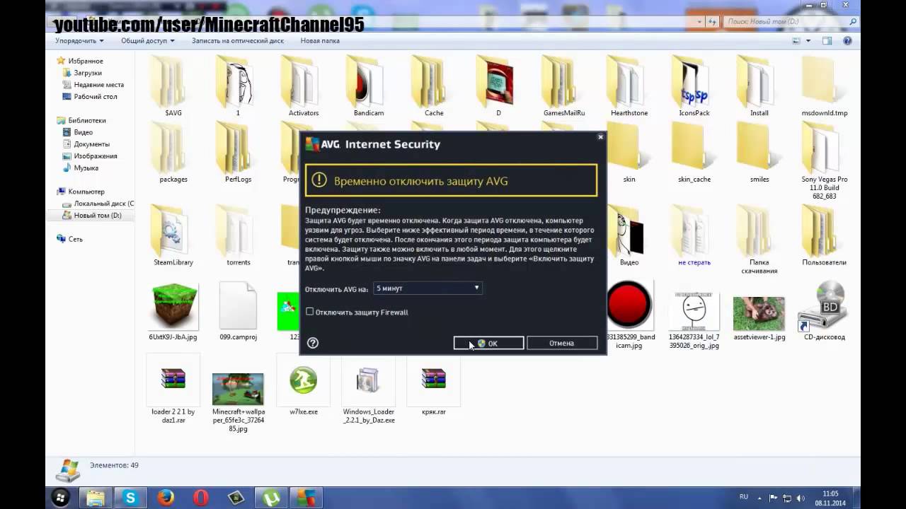Image resolution: width=906 pixels, height=509 pixels.
Task: Select Загрузки in the navigation pane
Action: click(x=87, y=73)
